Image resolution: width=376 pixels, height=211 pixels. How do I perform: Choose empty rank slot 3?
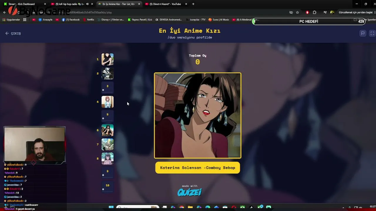coord(108,87)
